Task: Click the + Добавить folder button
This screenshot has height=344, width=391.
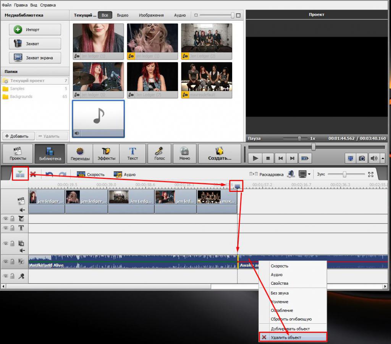Action: (x=19, y=136)
